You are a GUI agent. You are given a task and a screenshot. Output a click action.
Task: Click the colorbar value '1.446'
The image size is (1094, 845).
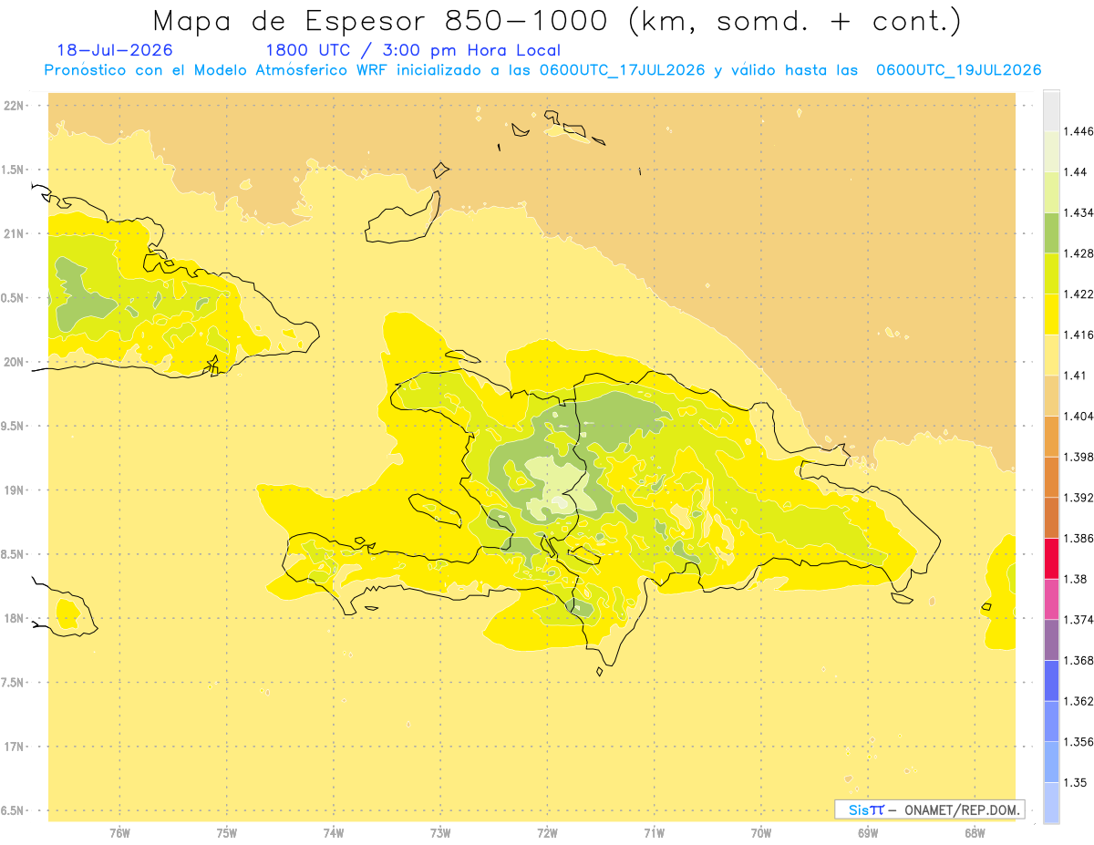click(x=1079, y=131)
